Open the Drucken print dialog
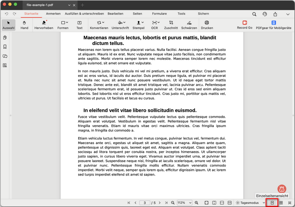 207,25
